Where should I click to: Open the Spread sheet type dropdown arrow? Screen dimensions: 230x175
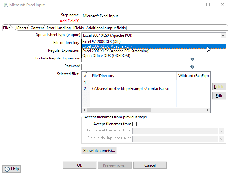[223, 35]
